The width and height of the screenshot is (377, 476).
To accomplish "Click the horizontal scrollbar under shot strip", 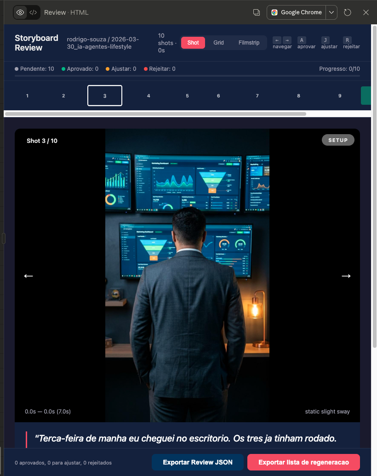I will click(x=155, y=113).
